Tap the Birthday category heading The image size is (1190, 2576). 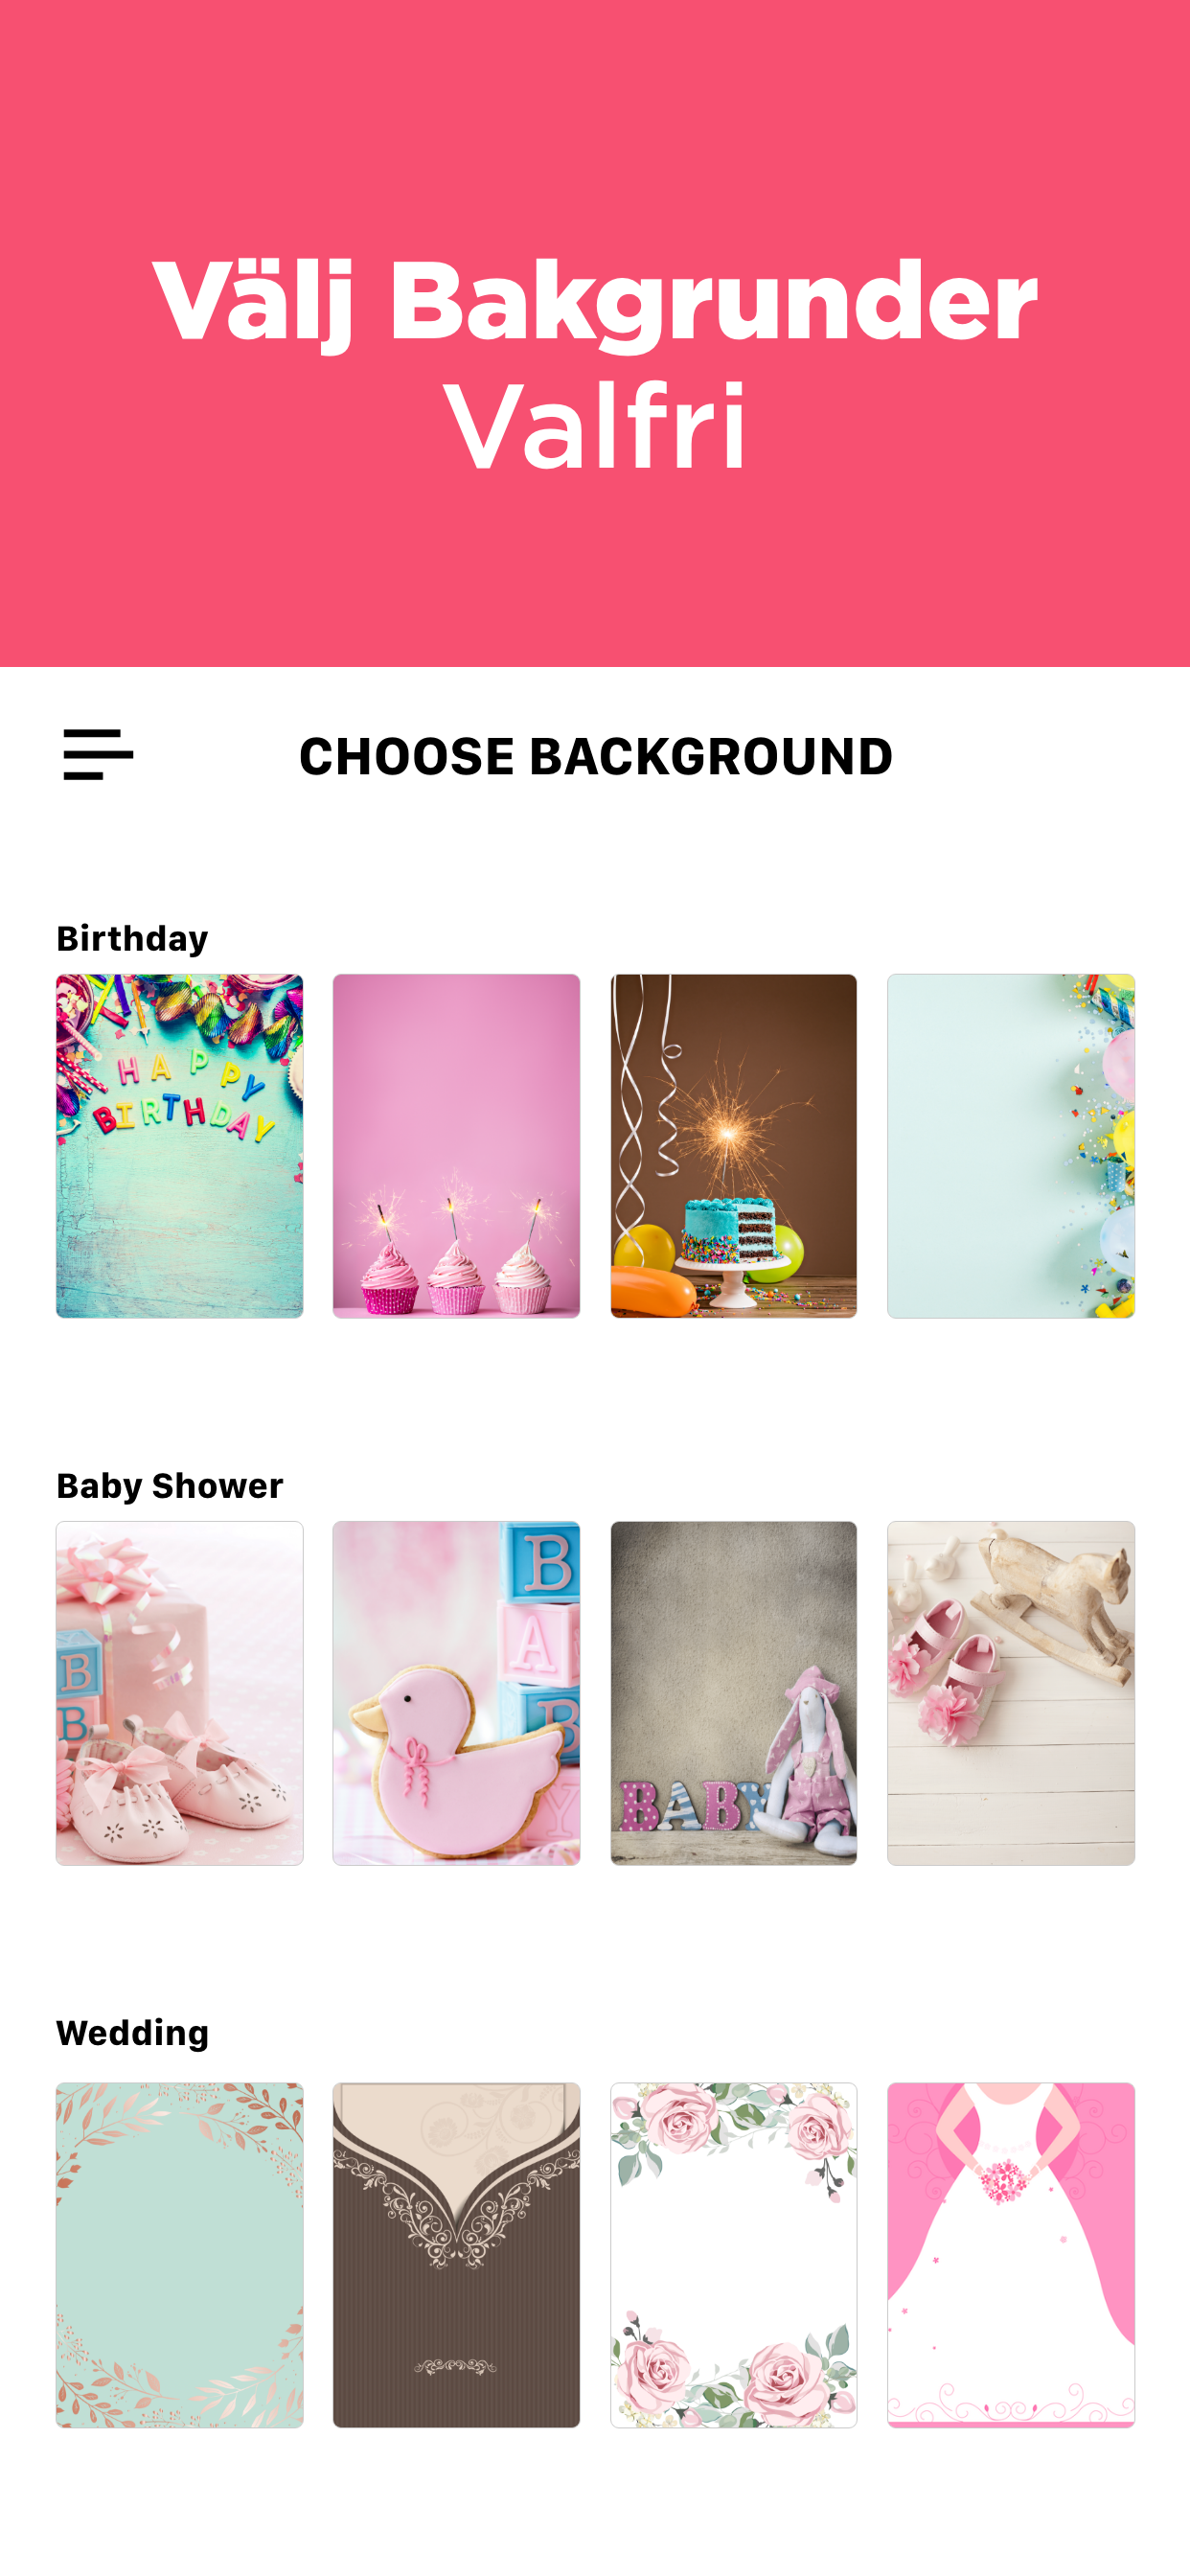[x=132, y=938]
